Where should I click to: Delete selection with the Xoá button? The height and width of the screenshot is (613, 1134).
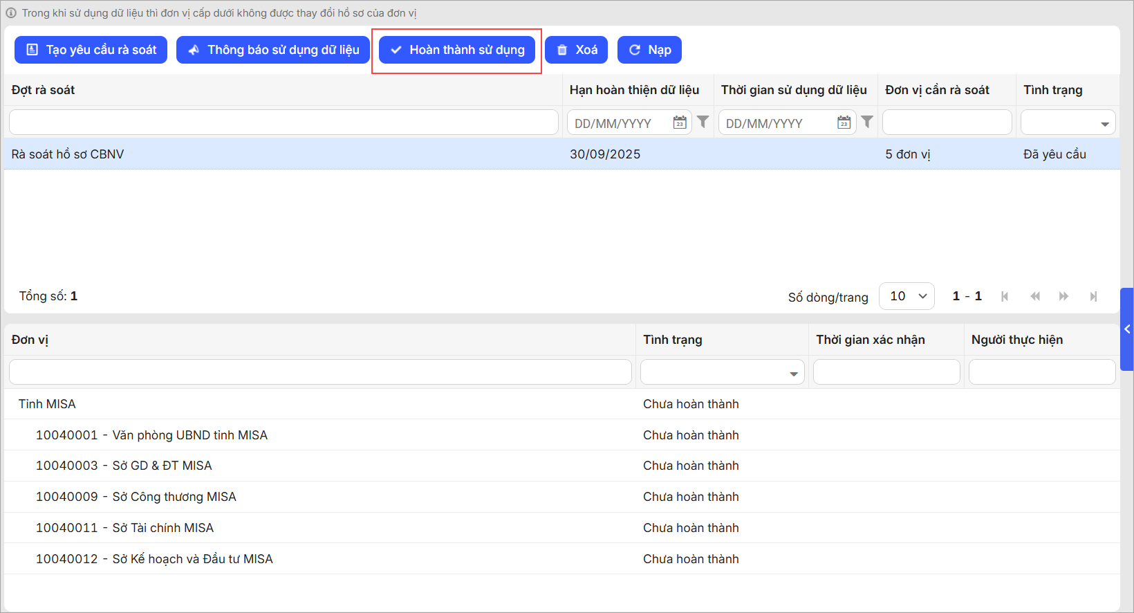tap(576, 50)
